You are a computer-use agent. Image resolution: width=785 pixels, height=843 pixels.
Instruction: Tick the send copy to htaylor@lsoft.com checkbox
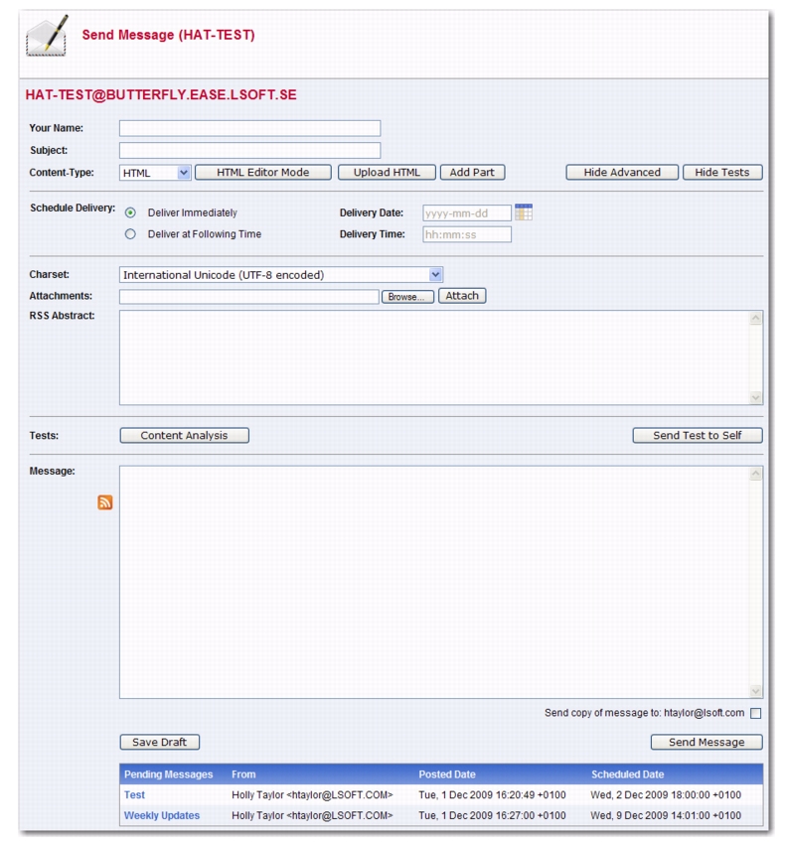(x=755, y=714)
